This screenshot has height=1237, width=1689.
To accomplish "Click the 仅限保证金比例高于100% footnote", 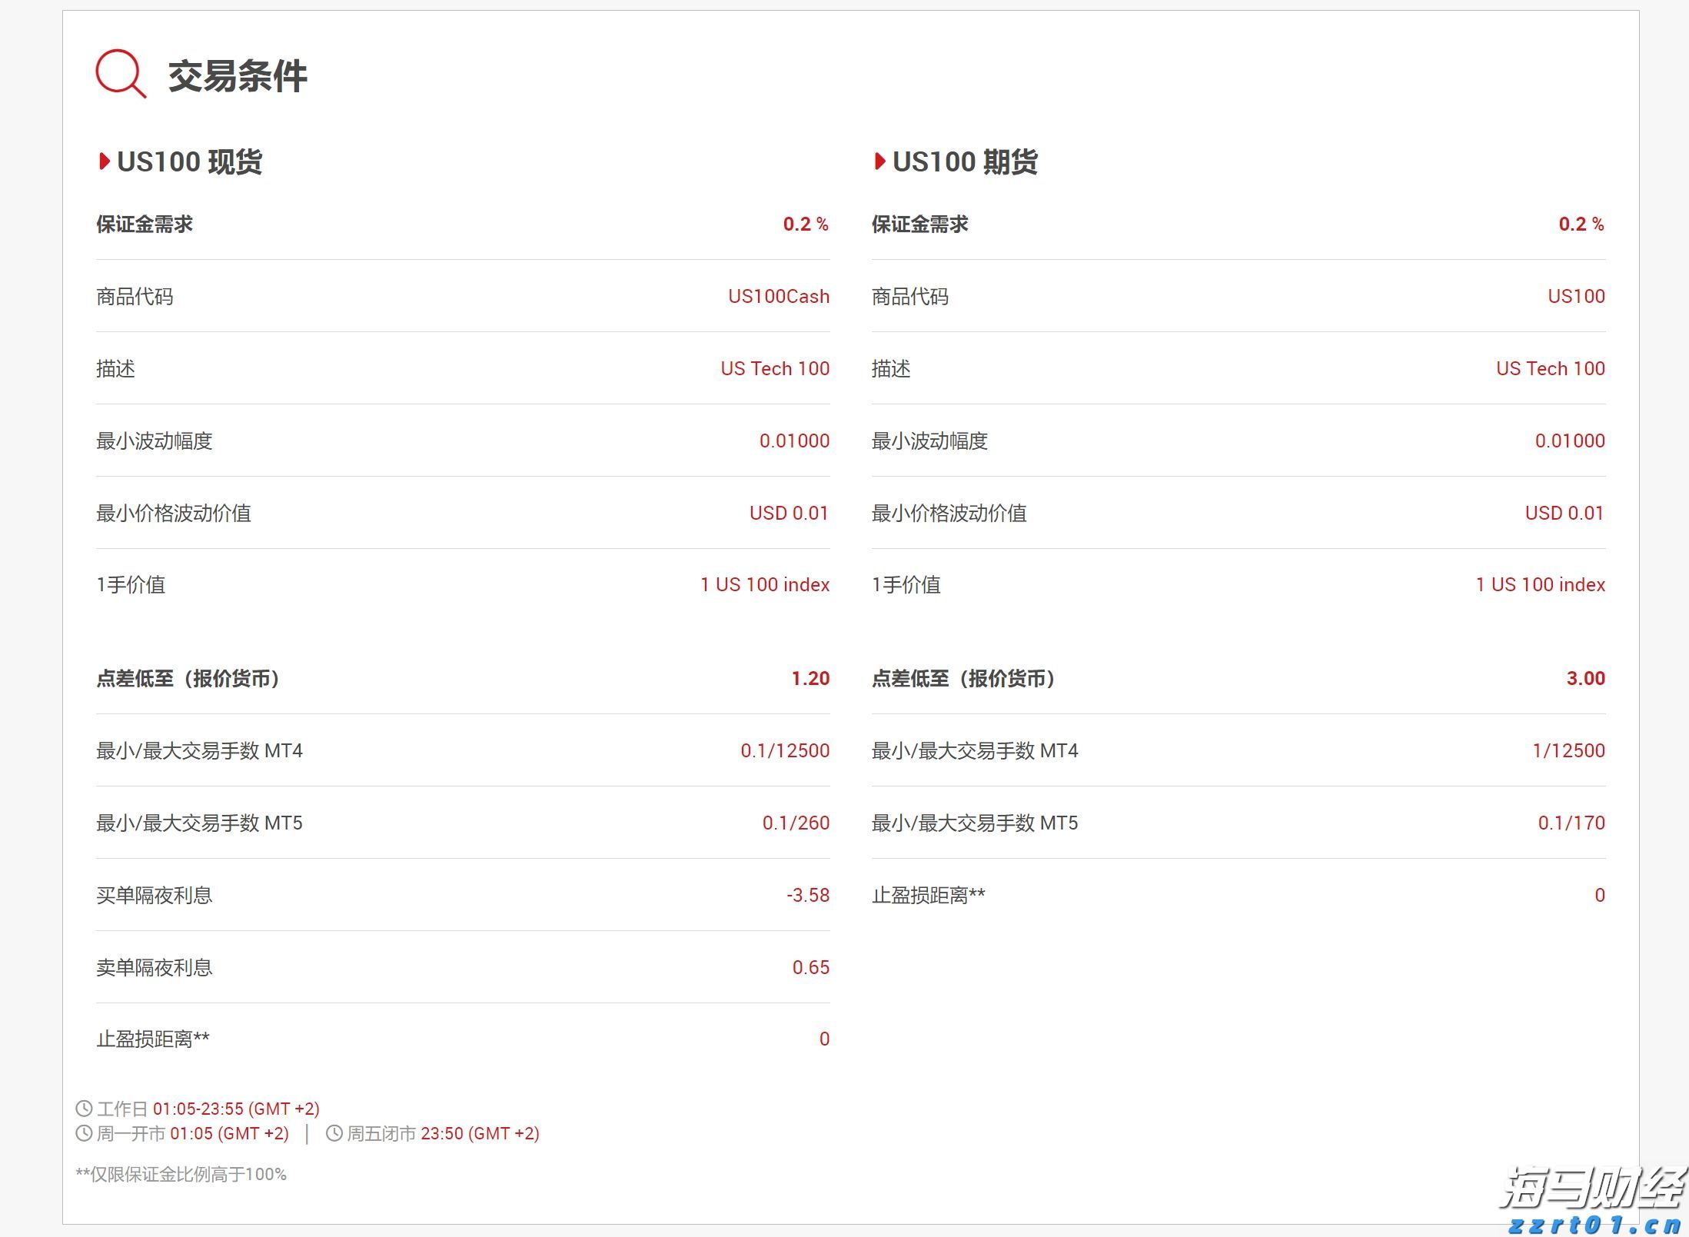I will [x=181, y=1174].
